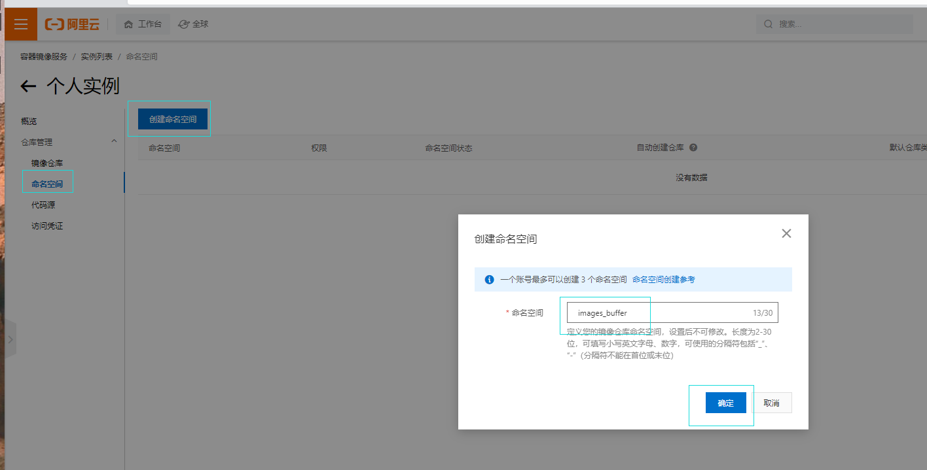The width and height of the screenshot is (927, 470).
Task: Click the 取消 cancel button
Action: point(772,403)
